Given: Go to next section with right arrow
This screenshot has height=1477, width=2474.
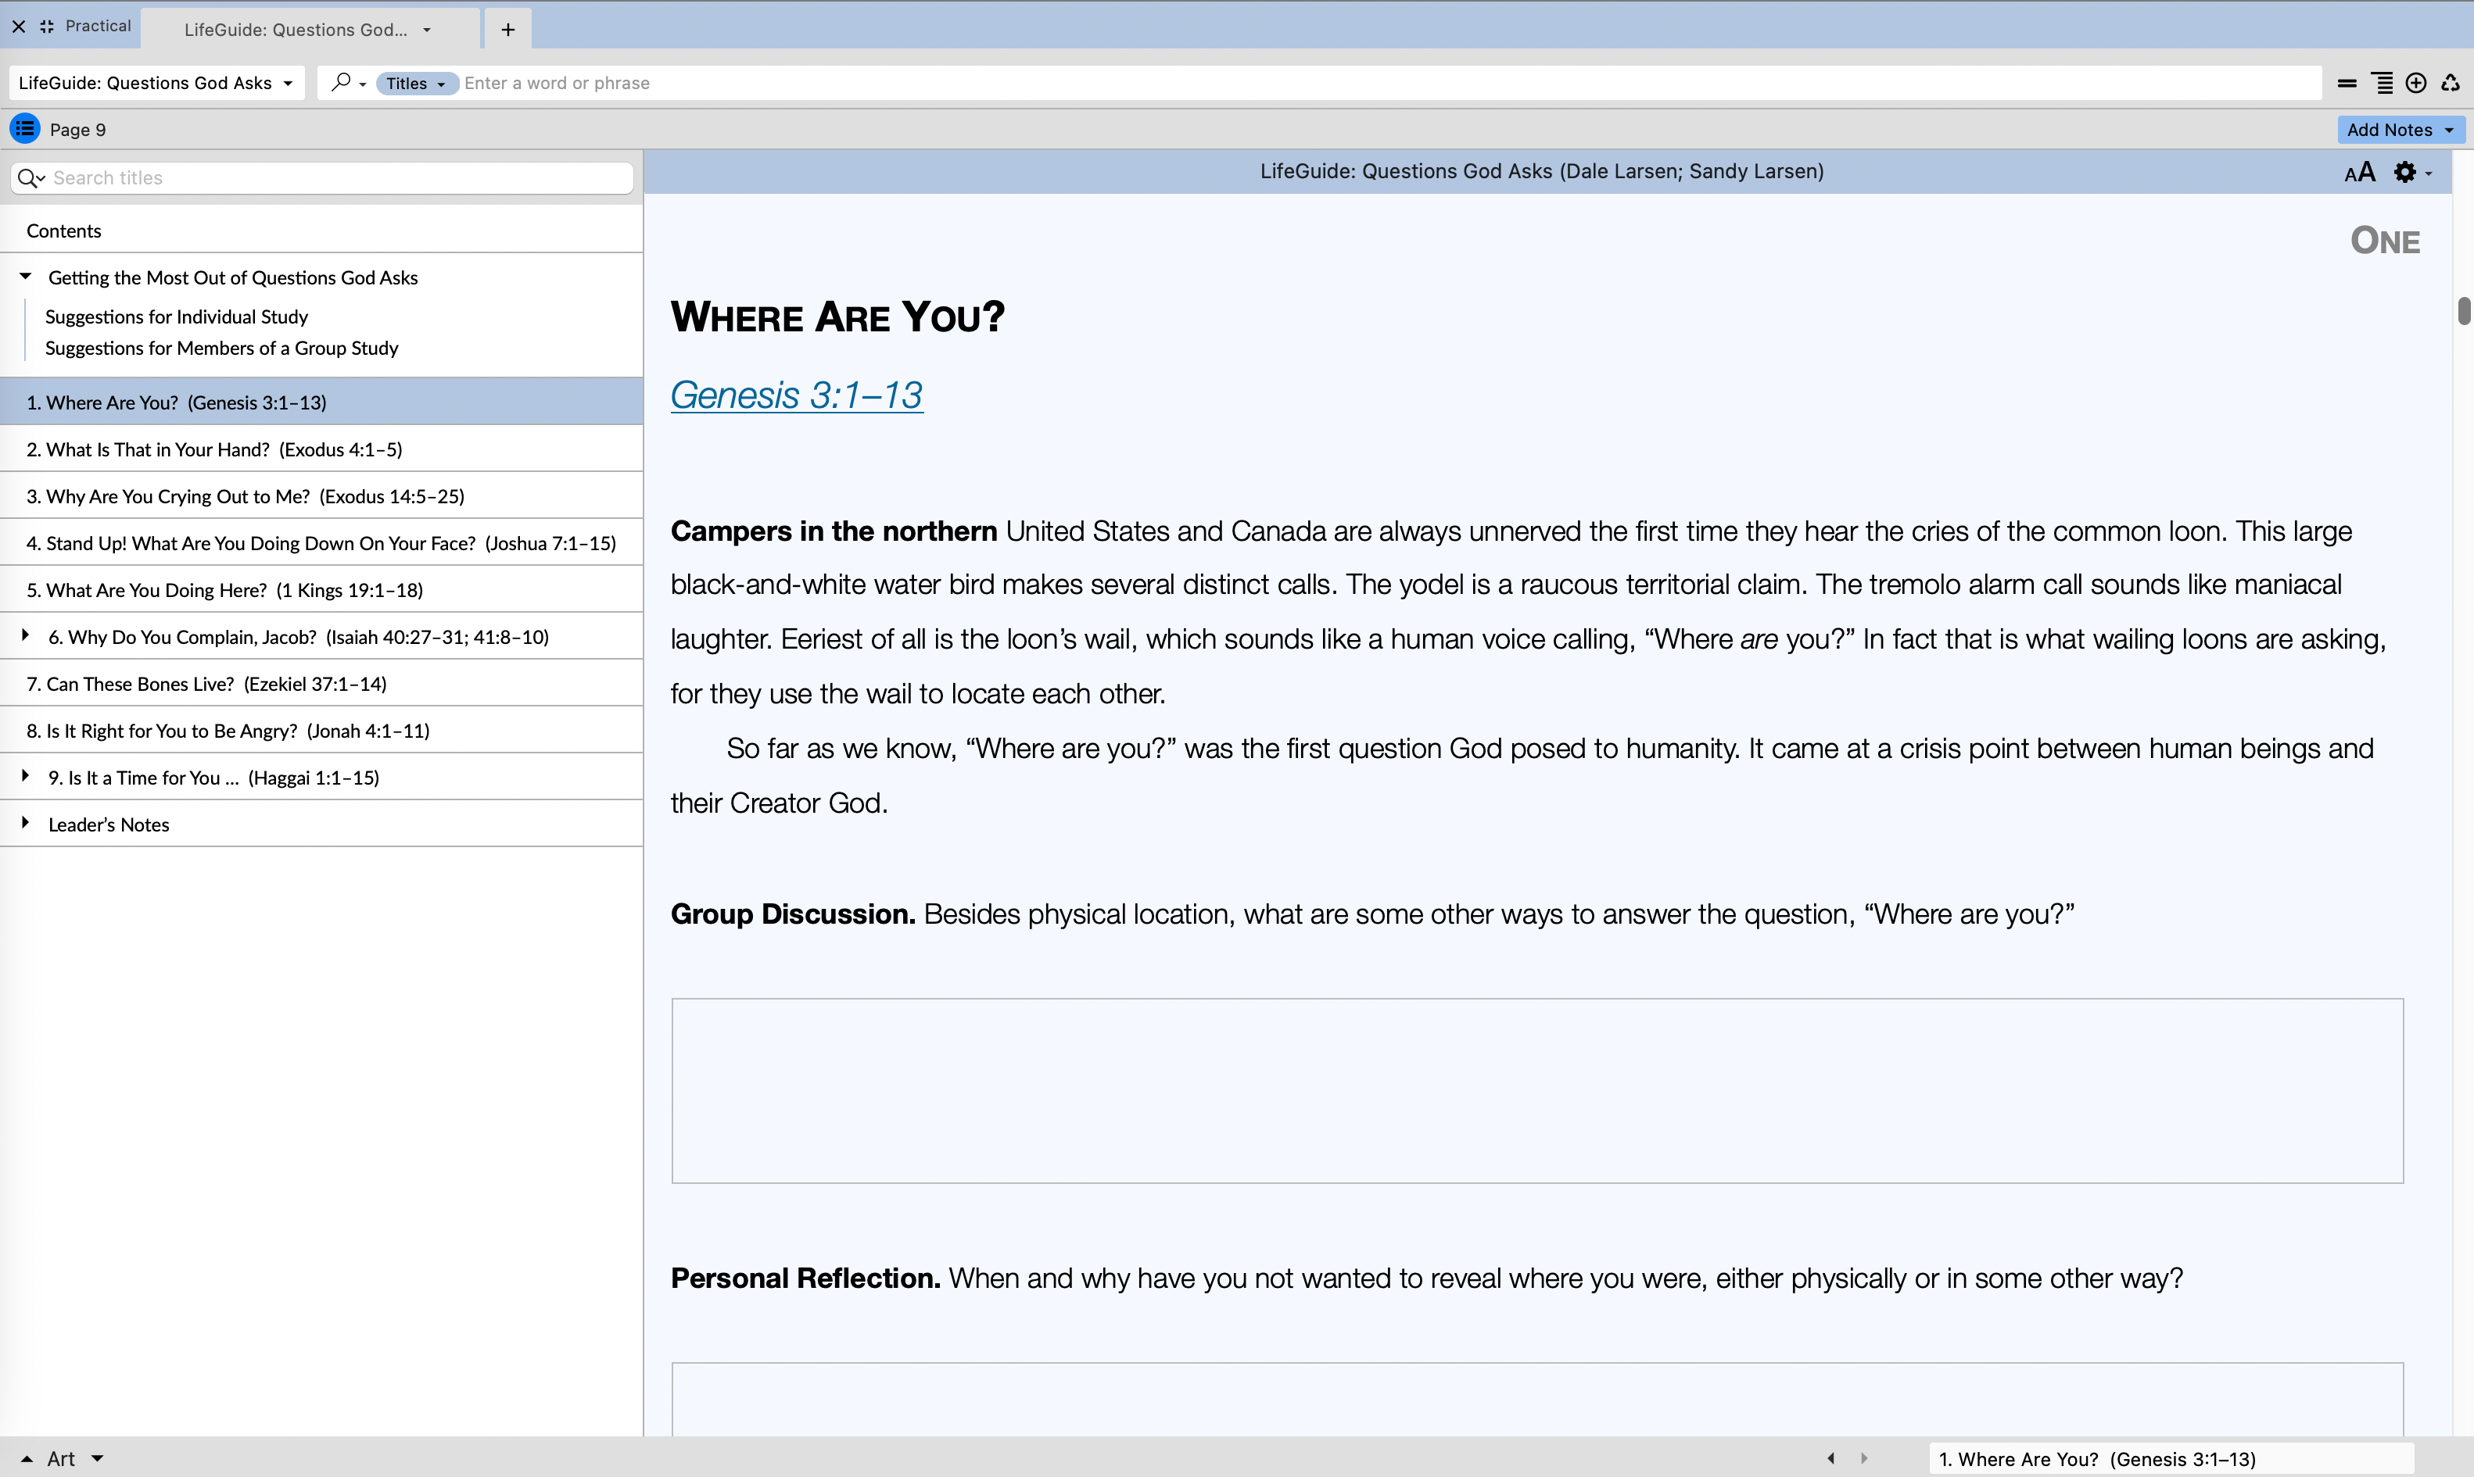Looking at the screenshot, I should click(x=1864, y=1458).
